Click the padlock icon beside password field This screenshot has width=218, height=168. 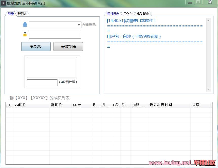[x=25, y=34]
